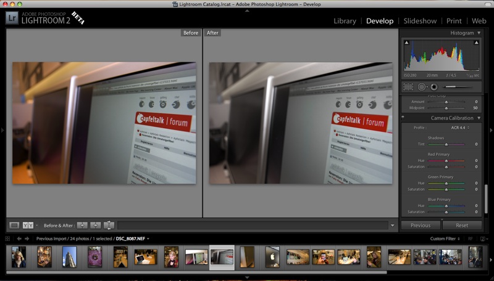Toggle the Camera Calibration panel switch
This screenshot has height=281, width=494.
pyautogui.click(x=403, y=118)
